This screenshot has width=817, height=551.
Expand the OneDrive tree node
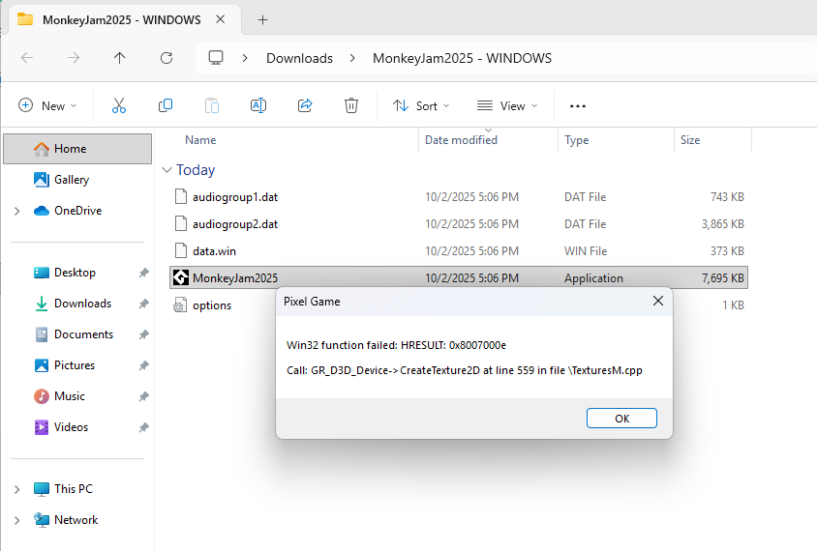click(17, 211)
